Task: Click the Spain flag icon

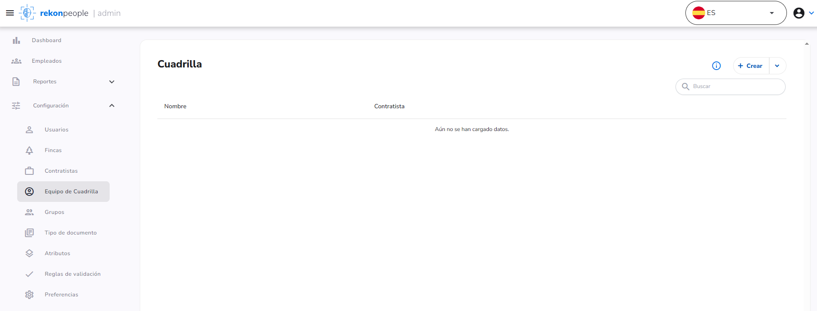Action: click(x=699, y=13)
